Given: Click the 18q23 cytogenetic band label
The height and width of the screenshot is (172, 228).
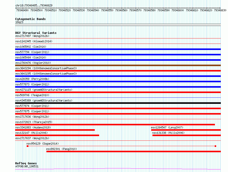Looking at the screenshot, I should (19, 22).
